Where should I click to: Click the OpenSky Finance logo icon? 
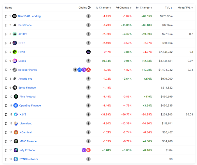[x=16, y=106]
